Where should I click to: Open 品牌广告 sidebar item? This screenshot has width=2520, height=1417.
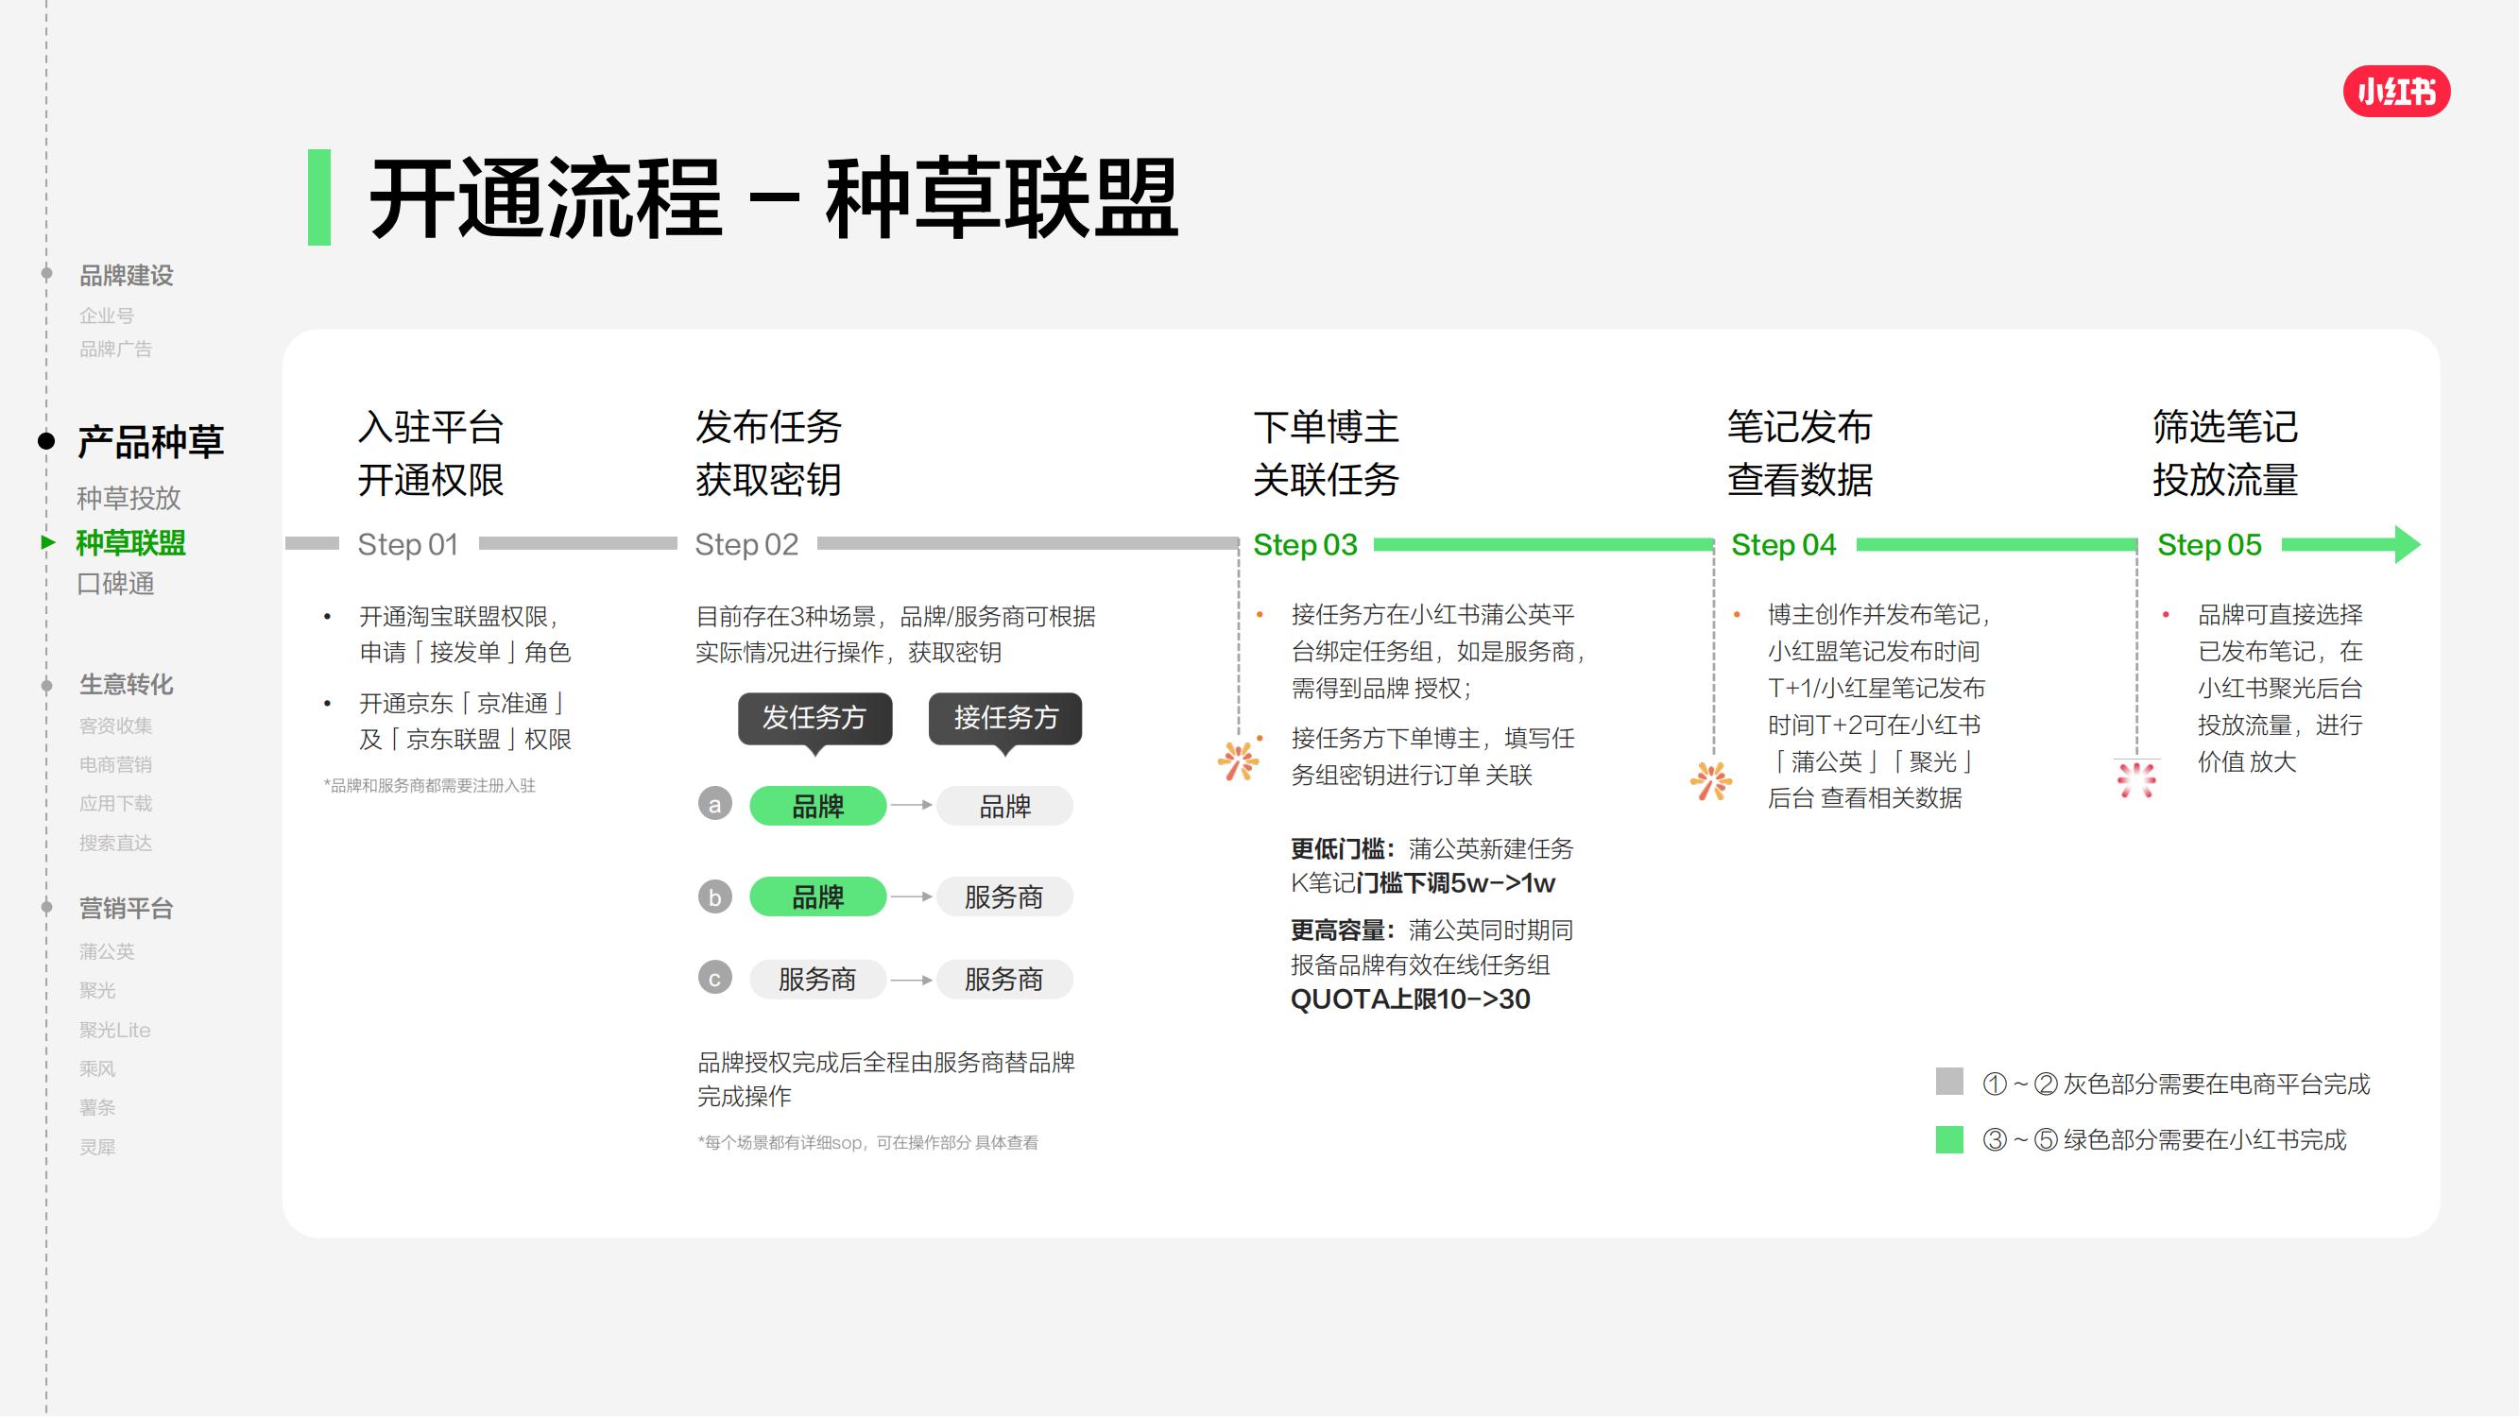point(115,350)
